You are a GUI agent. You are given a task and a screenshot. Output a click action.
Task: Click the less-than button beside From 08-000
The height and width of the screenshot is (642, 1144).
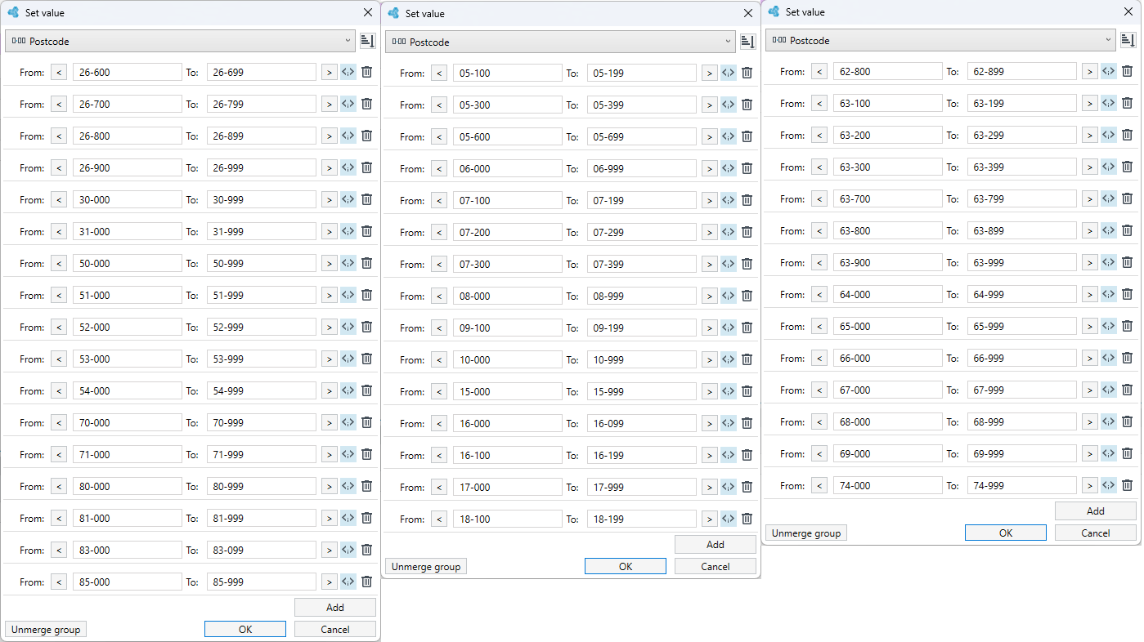click(x=439, y=296)
